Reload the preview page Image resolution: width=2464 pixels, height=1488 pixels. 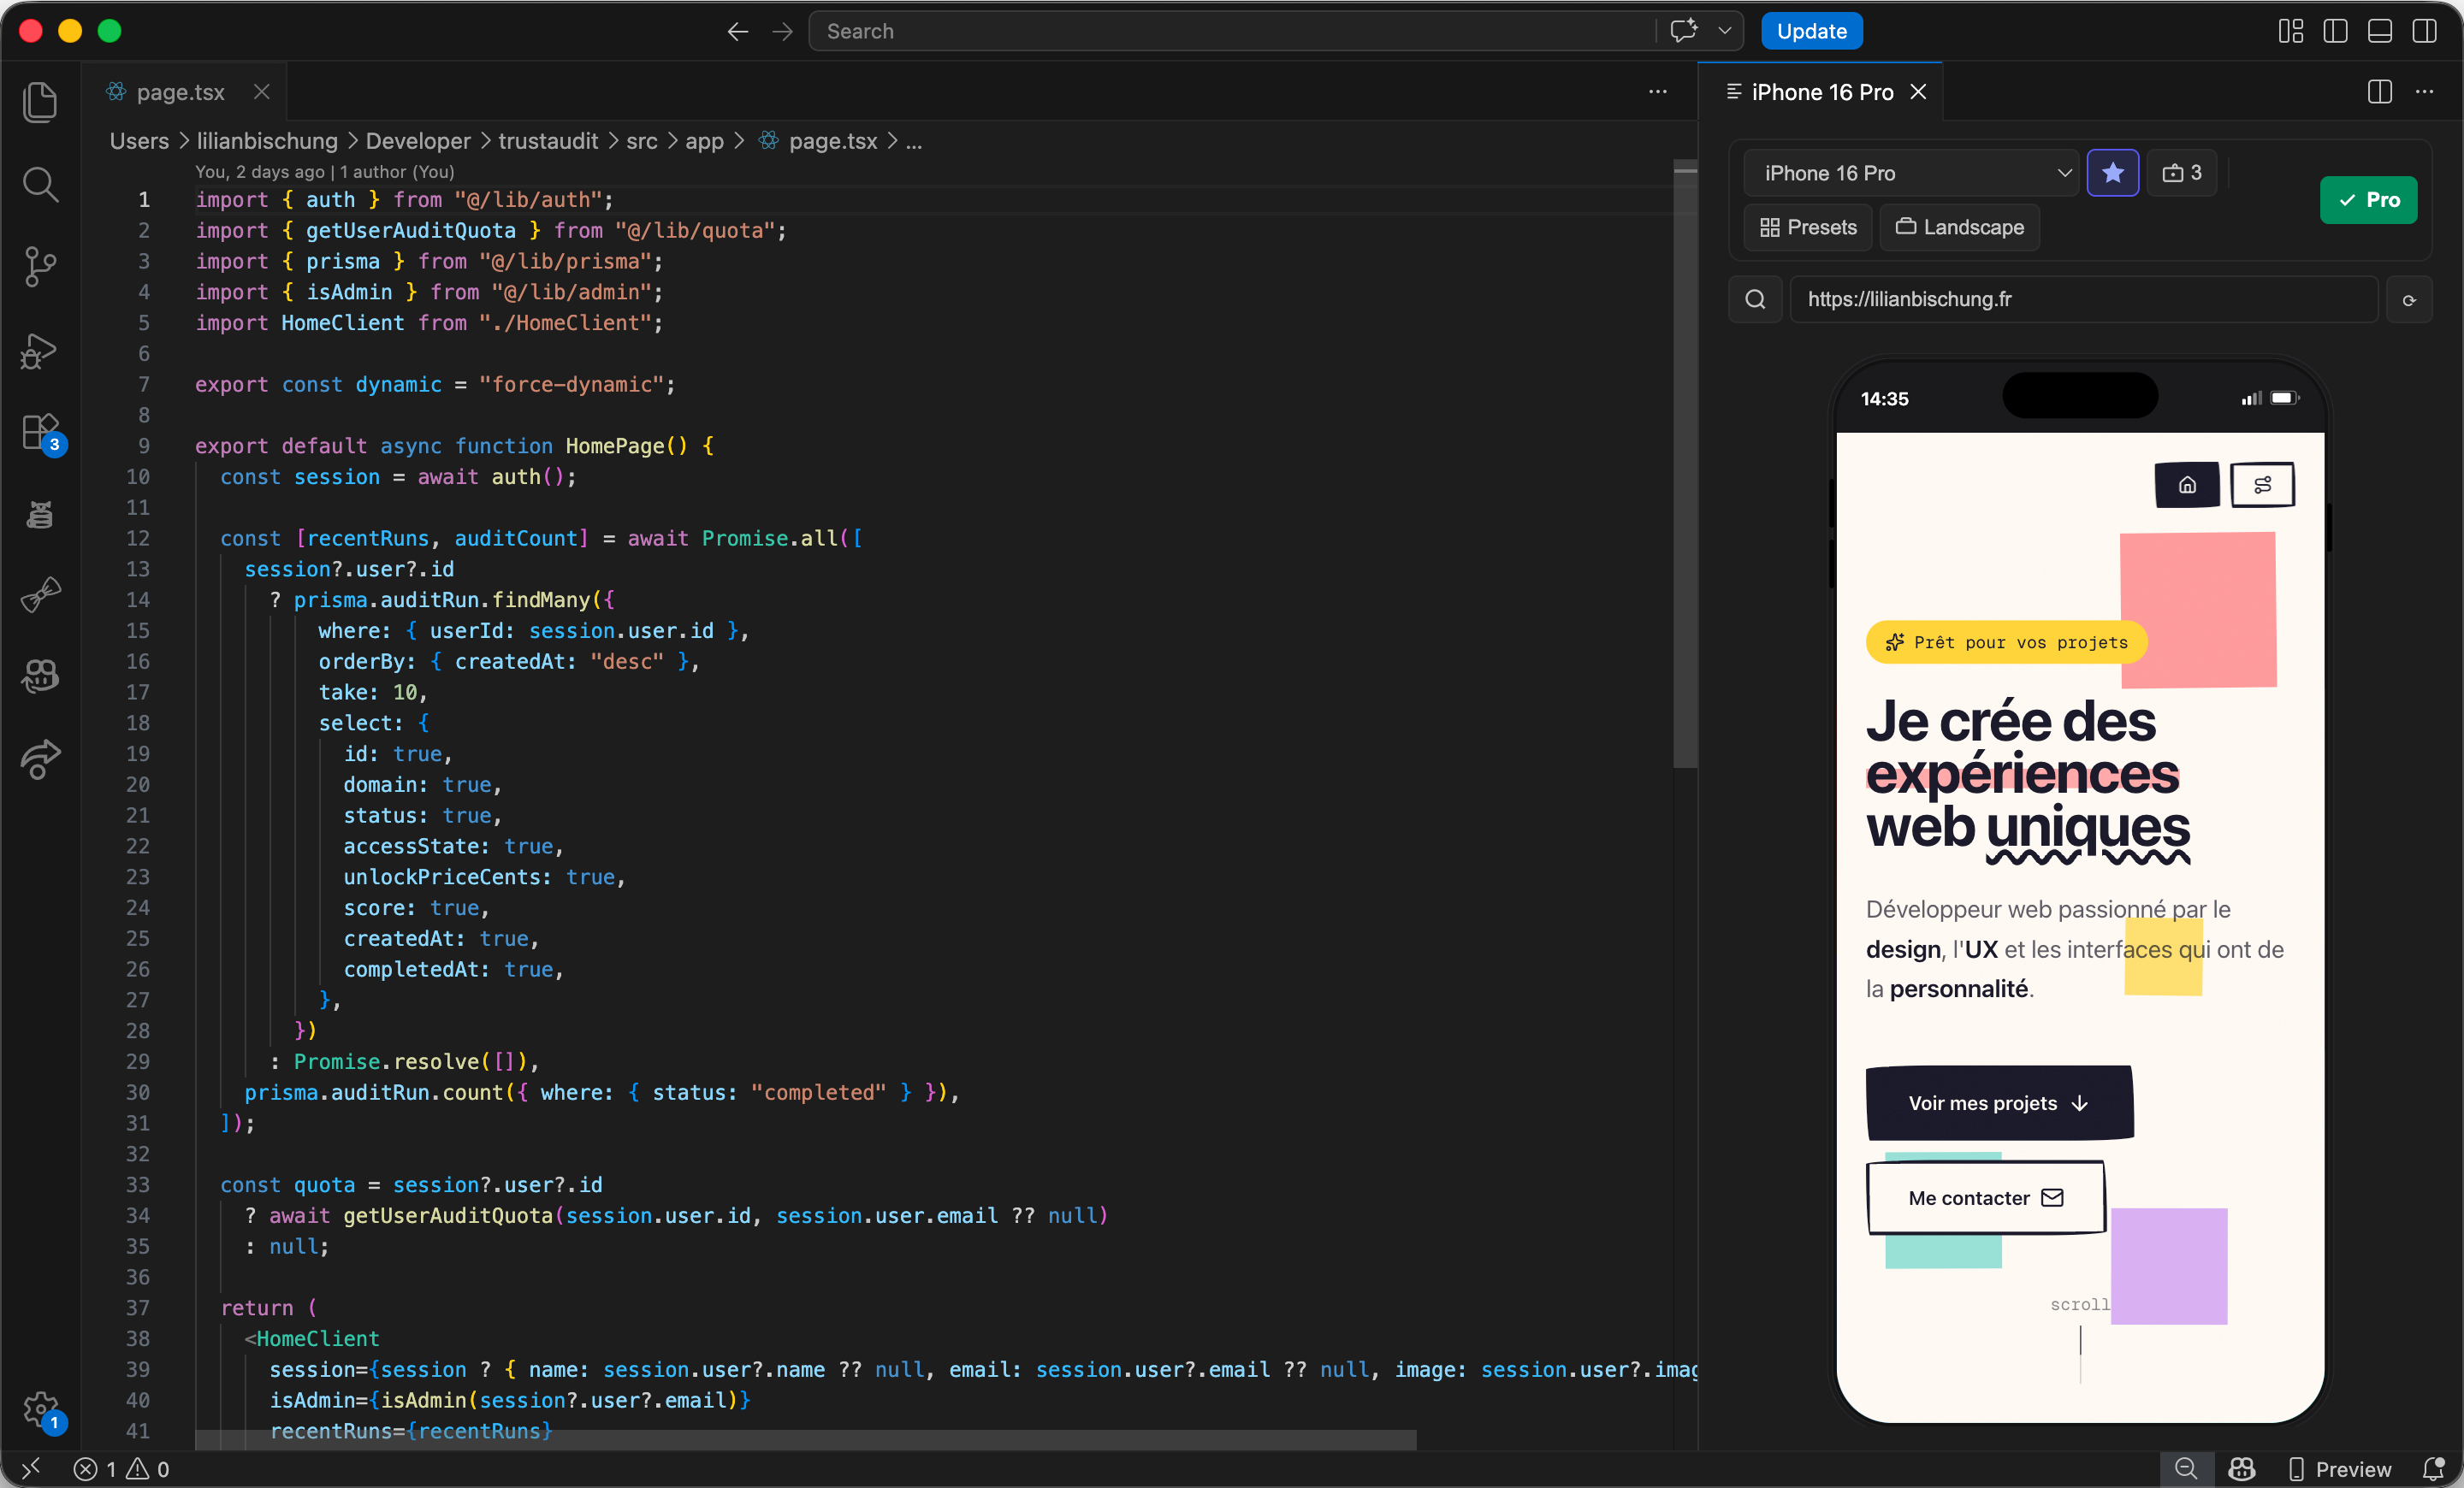[2409, 300]
